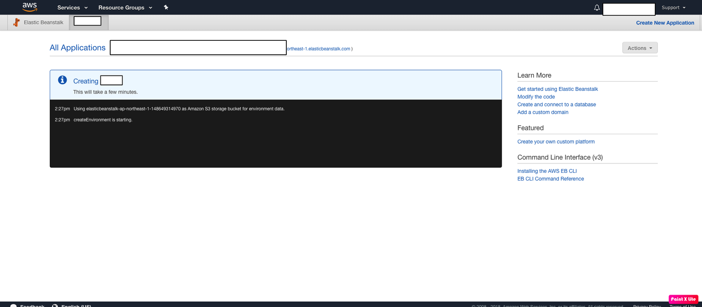Click the blue info icon beside Creating
Image resolution: width=702 pixels, height=307 pixels.
coord(63,80)
